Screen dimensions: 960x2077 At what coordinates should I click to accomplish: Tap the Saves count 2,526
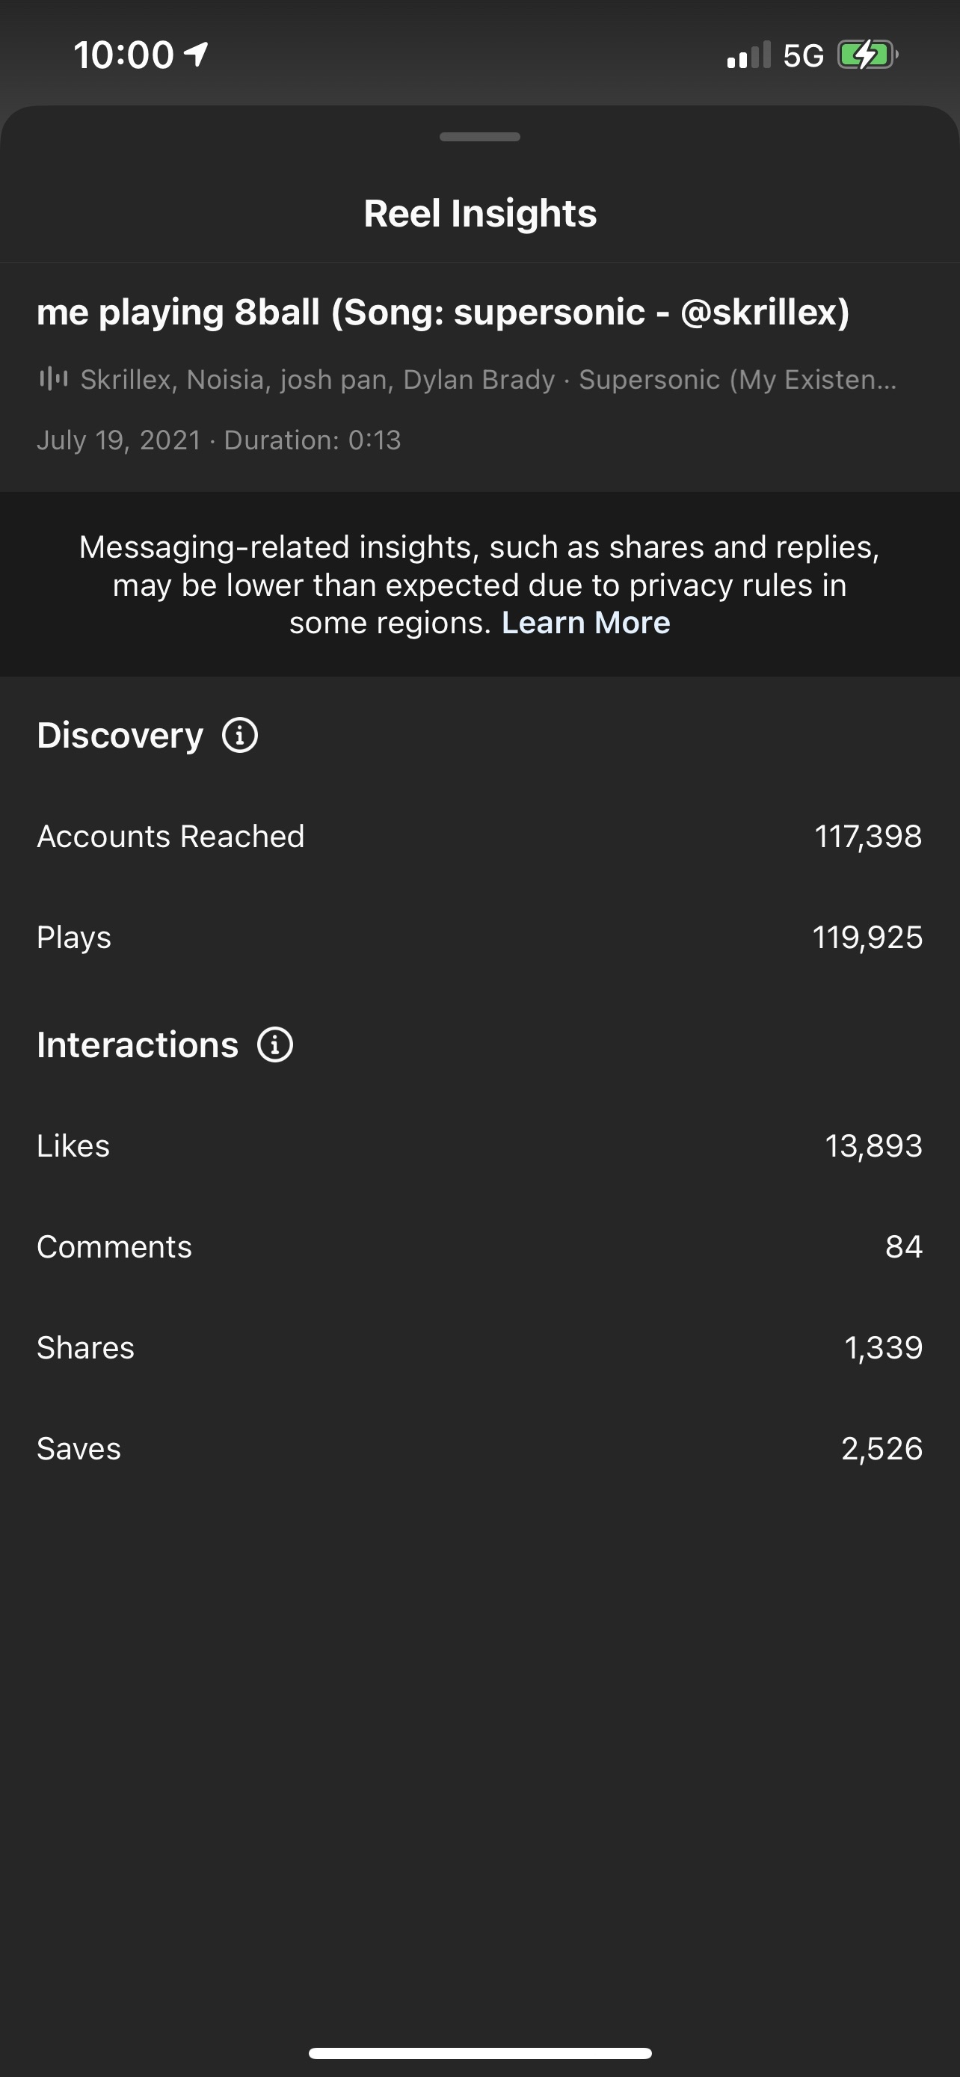coord(881,1448)
